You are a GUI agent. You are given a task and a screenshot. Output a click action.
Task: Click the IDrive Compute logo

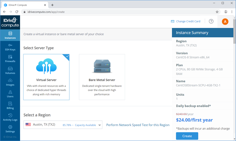tap(10, 22)
